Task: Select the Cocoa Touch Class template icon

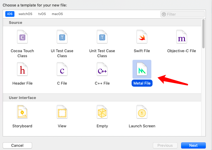Action: coord(22,38)
